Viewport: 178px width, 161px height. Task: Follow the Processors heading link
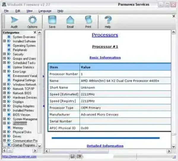pos(105,35)
